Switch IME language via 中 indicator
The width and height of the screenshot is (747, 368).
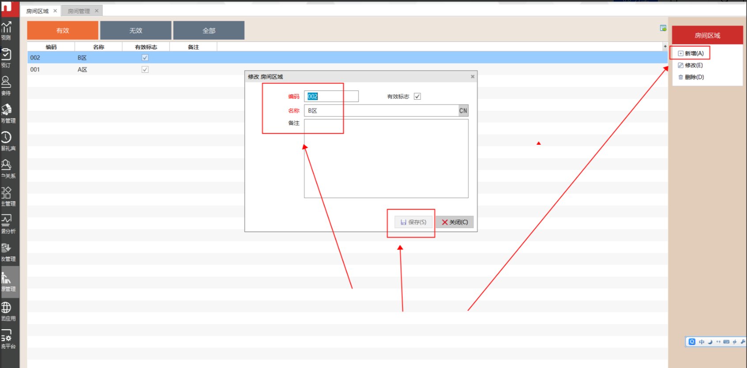(702, 342)
